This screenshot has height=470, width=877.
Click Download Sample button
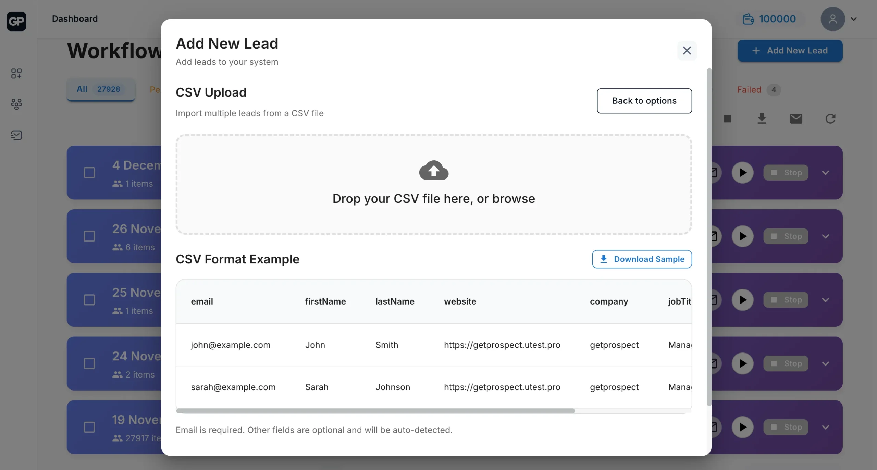(x=642, y=259)
